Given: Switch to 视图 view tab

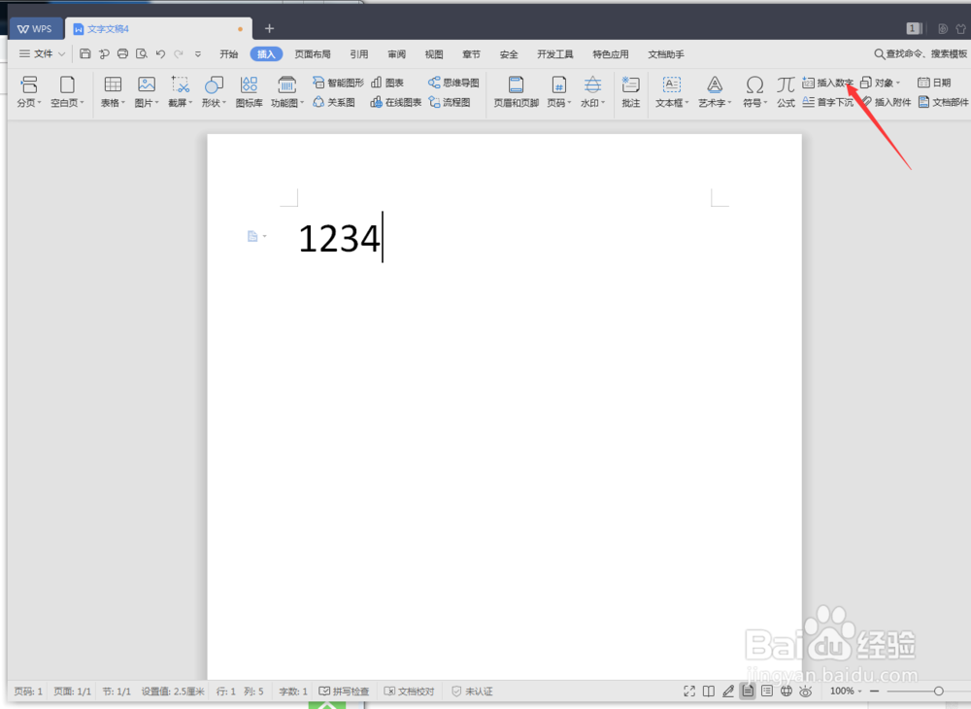Looking at the screenshot, I should click(x=433, y=54).
